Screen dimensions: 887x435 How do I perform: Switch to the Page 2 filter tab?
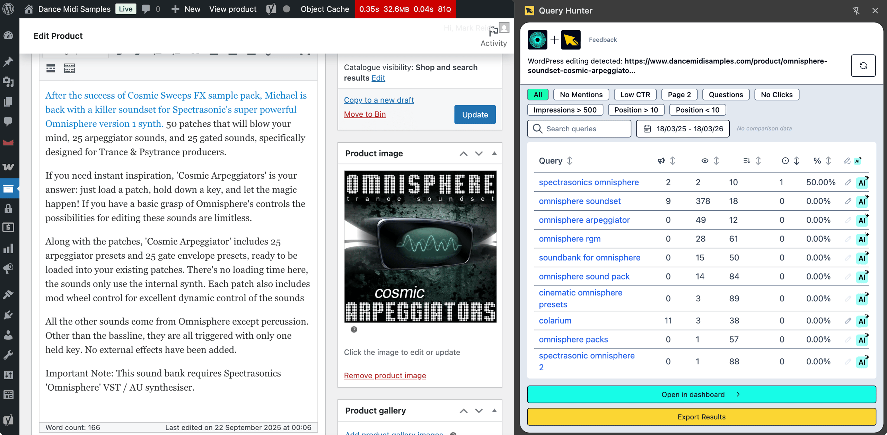coord(679,94)
